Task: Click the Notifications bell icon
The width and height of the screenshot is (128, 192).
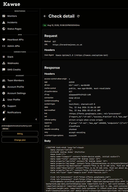Action: (x=4, y=113)
